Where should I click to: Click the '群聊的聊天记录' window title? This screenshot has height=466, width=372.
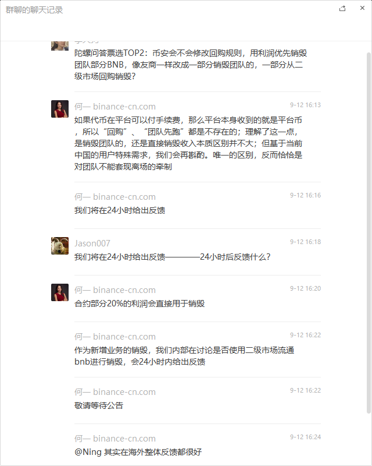click(x=34, y=10)
